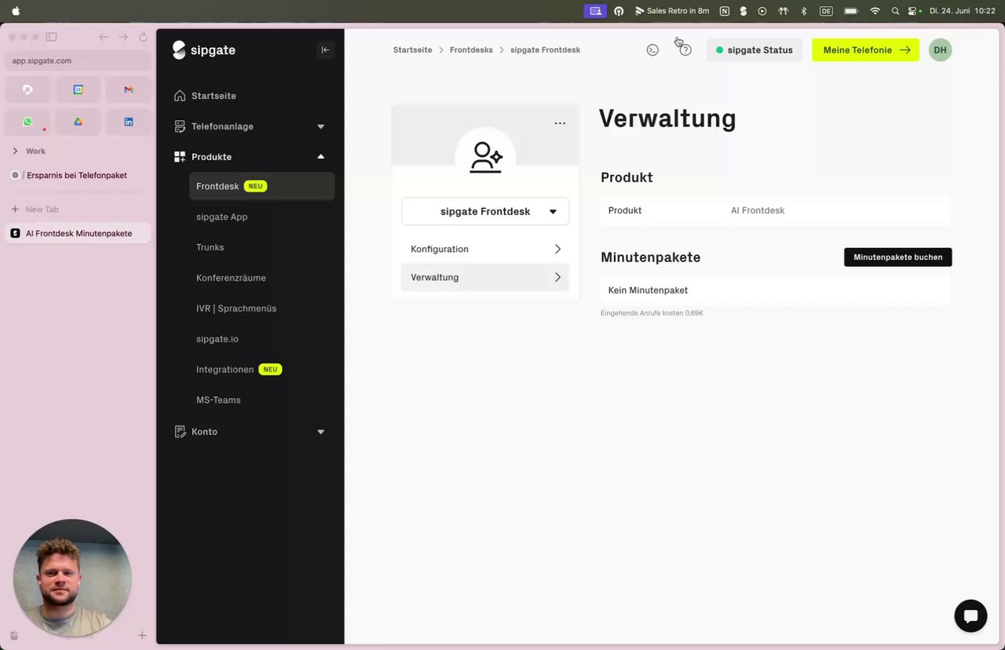Click the sipgate logo in the sidebar
This screenshot has height=650, width=1005.
(204, 50)
